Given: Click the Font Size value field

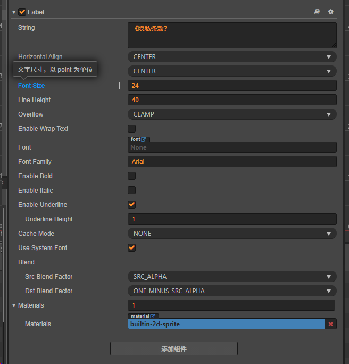Looking at the screenshot, I should pos(232,86).
